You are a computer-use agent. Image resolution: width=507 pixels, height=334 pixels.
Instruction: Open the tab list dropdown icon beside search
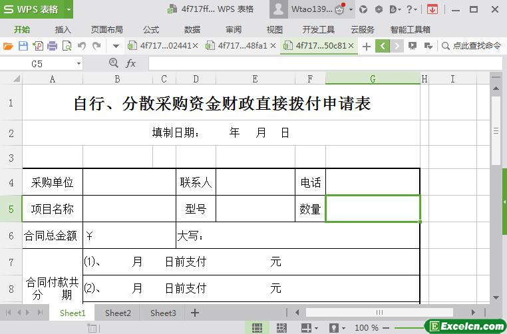428,46
